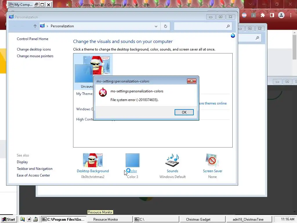
Task: Refresh the Personalization window
Action: [165, 26]
